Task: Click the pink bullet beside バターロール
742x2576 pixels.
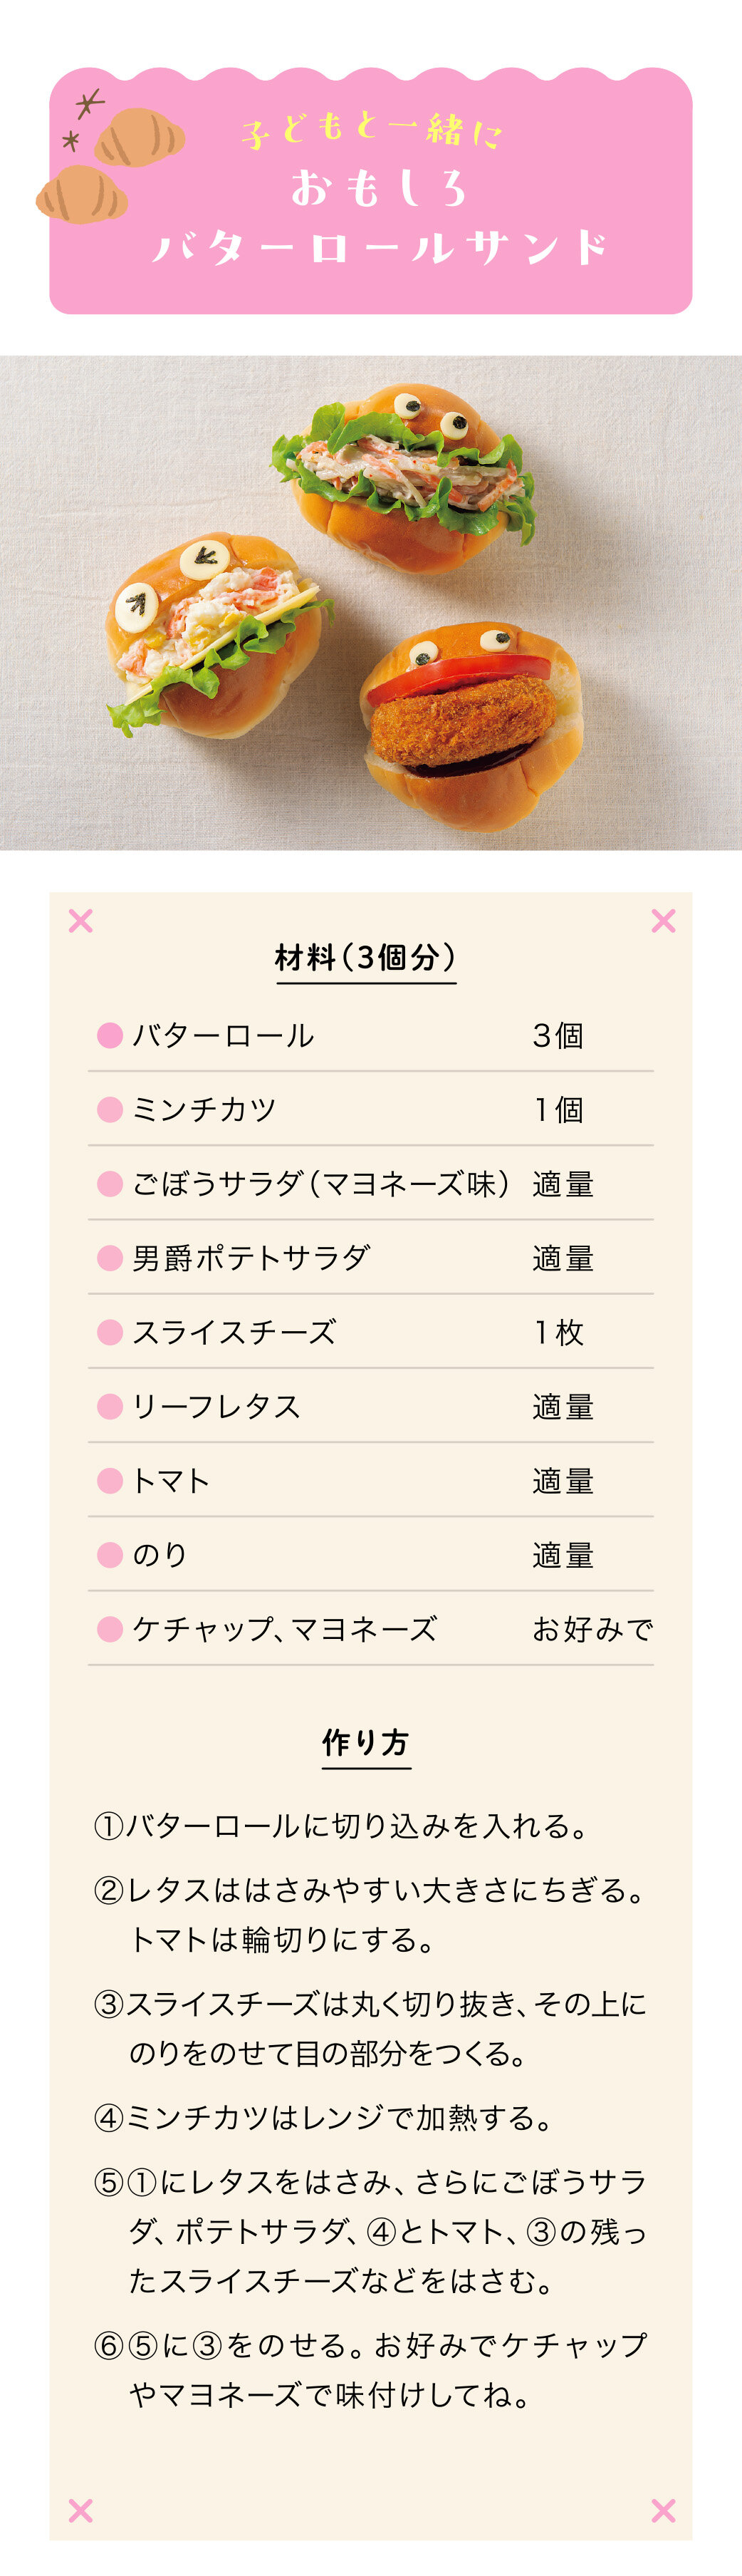Action: point(110,1035)
